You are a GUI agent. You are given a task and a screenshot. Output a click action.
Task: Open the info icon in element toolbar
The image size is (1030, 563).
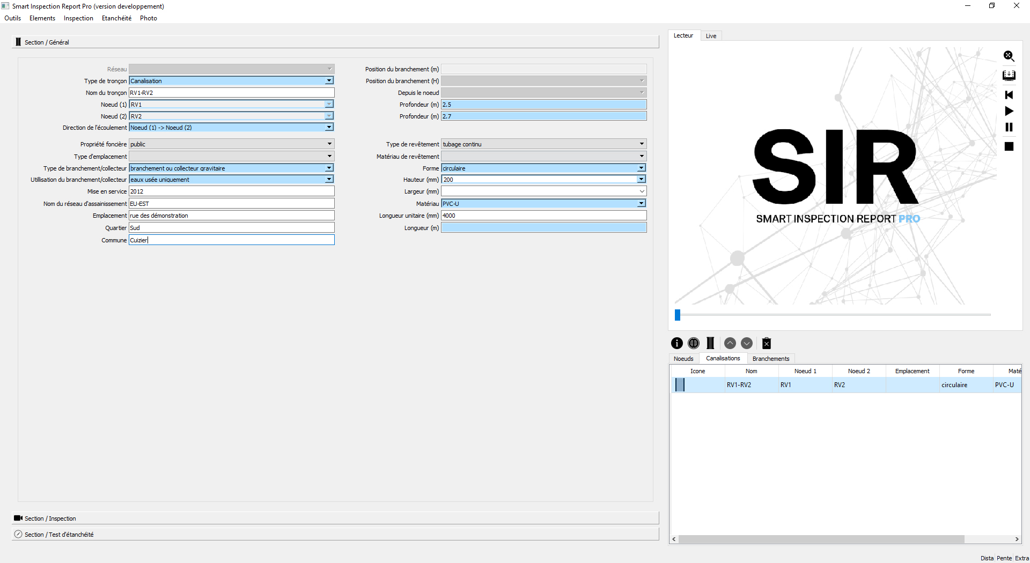[677, 343]
